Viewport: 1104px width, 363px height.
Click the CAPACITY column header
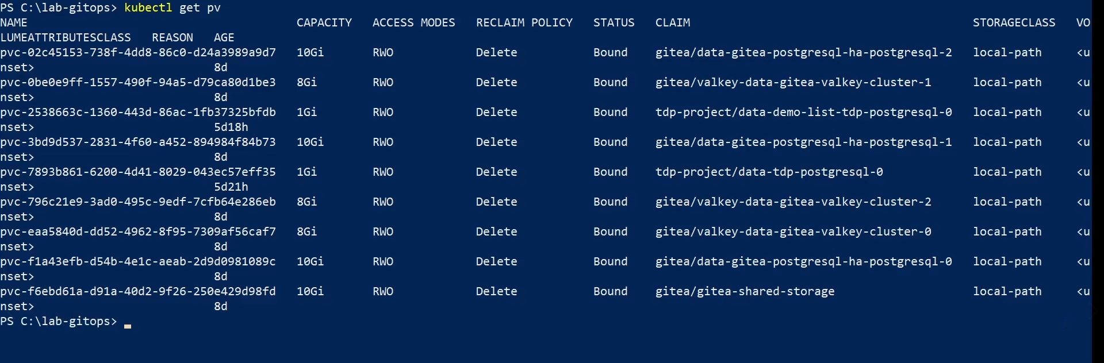(x=324, y=22)
